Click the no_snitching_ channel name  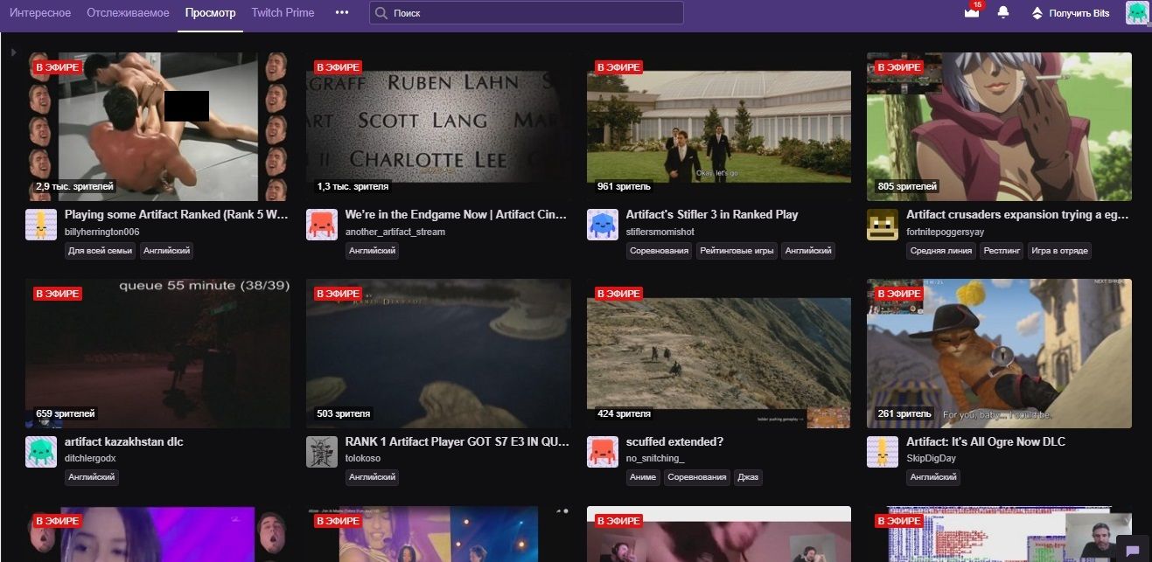pos(655,459)
